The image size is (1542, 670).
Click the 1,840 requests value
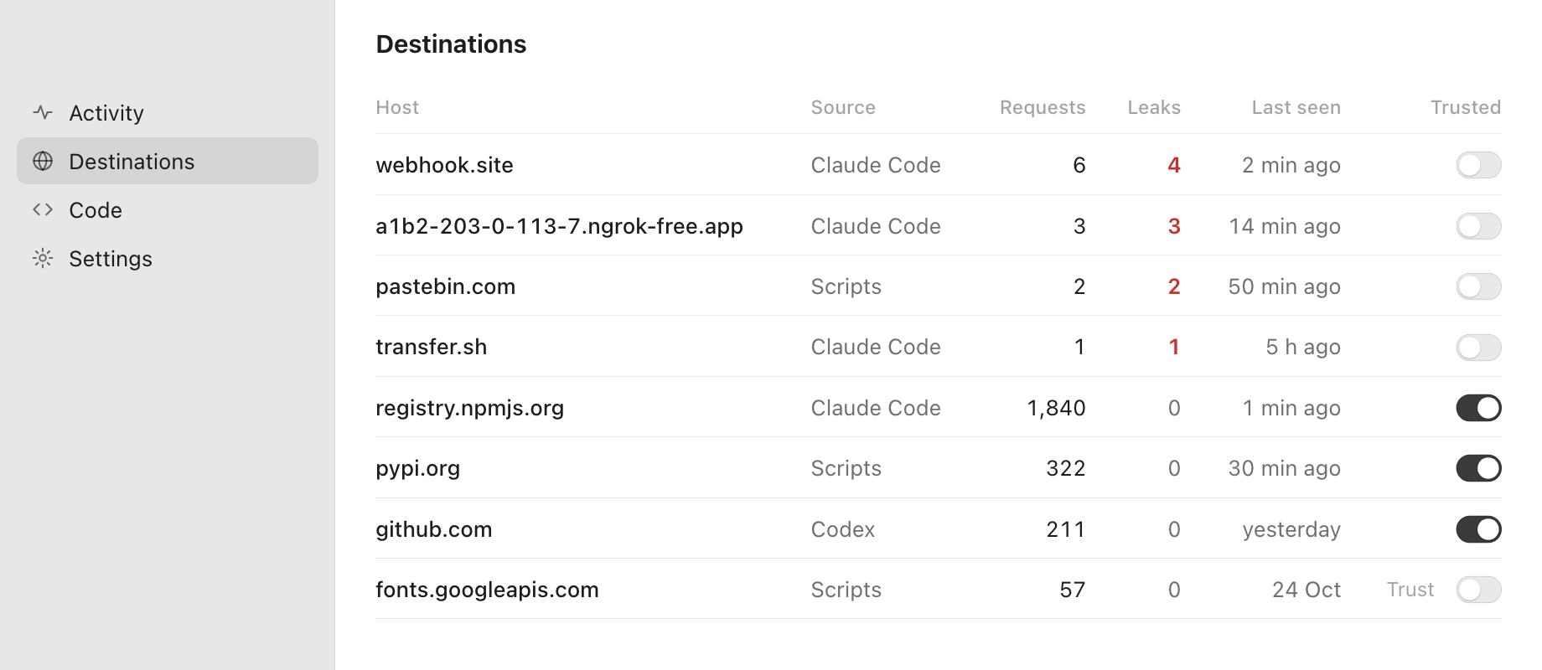1056,408
